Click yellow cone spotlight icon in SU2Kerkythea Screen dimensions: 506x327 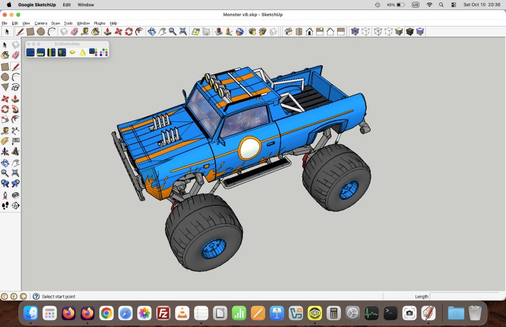83,52
